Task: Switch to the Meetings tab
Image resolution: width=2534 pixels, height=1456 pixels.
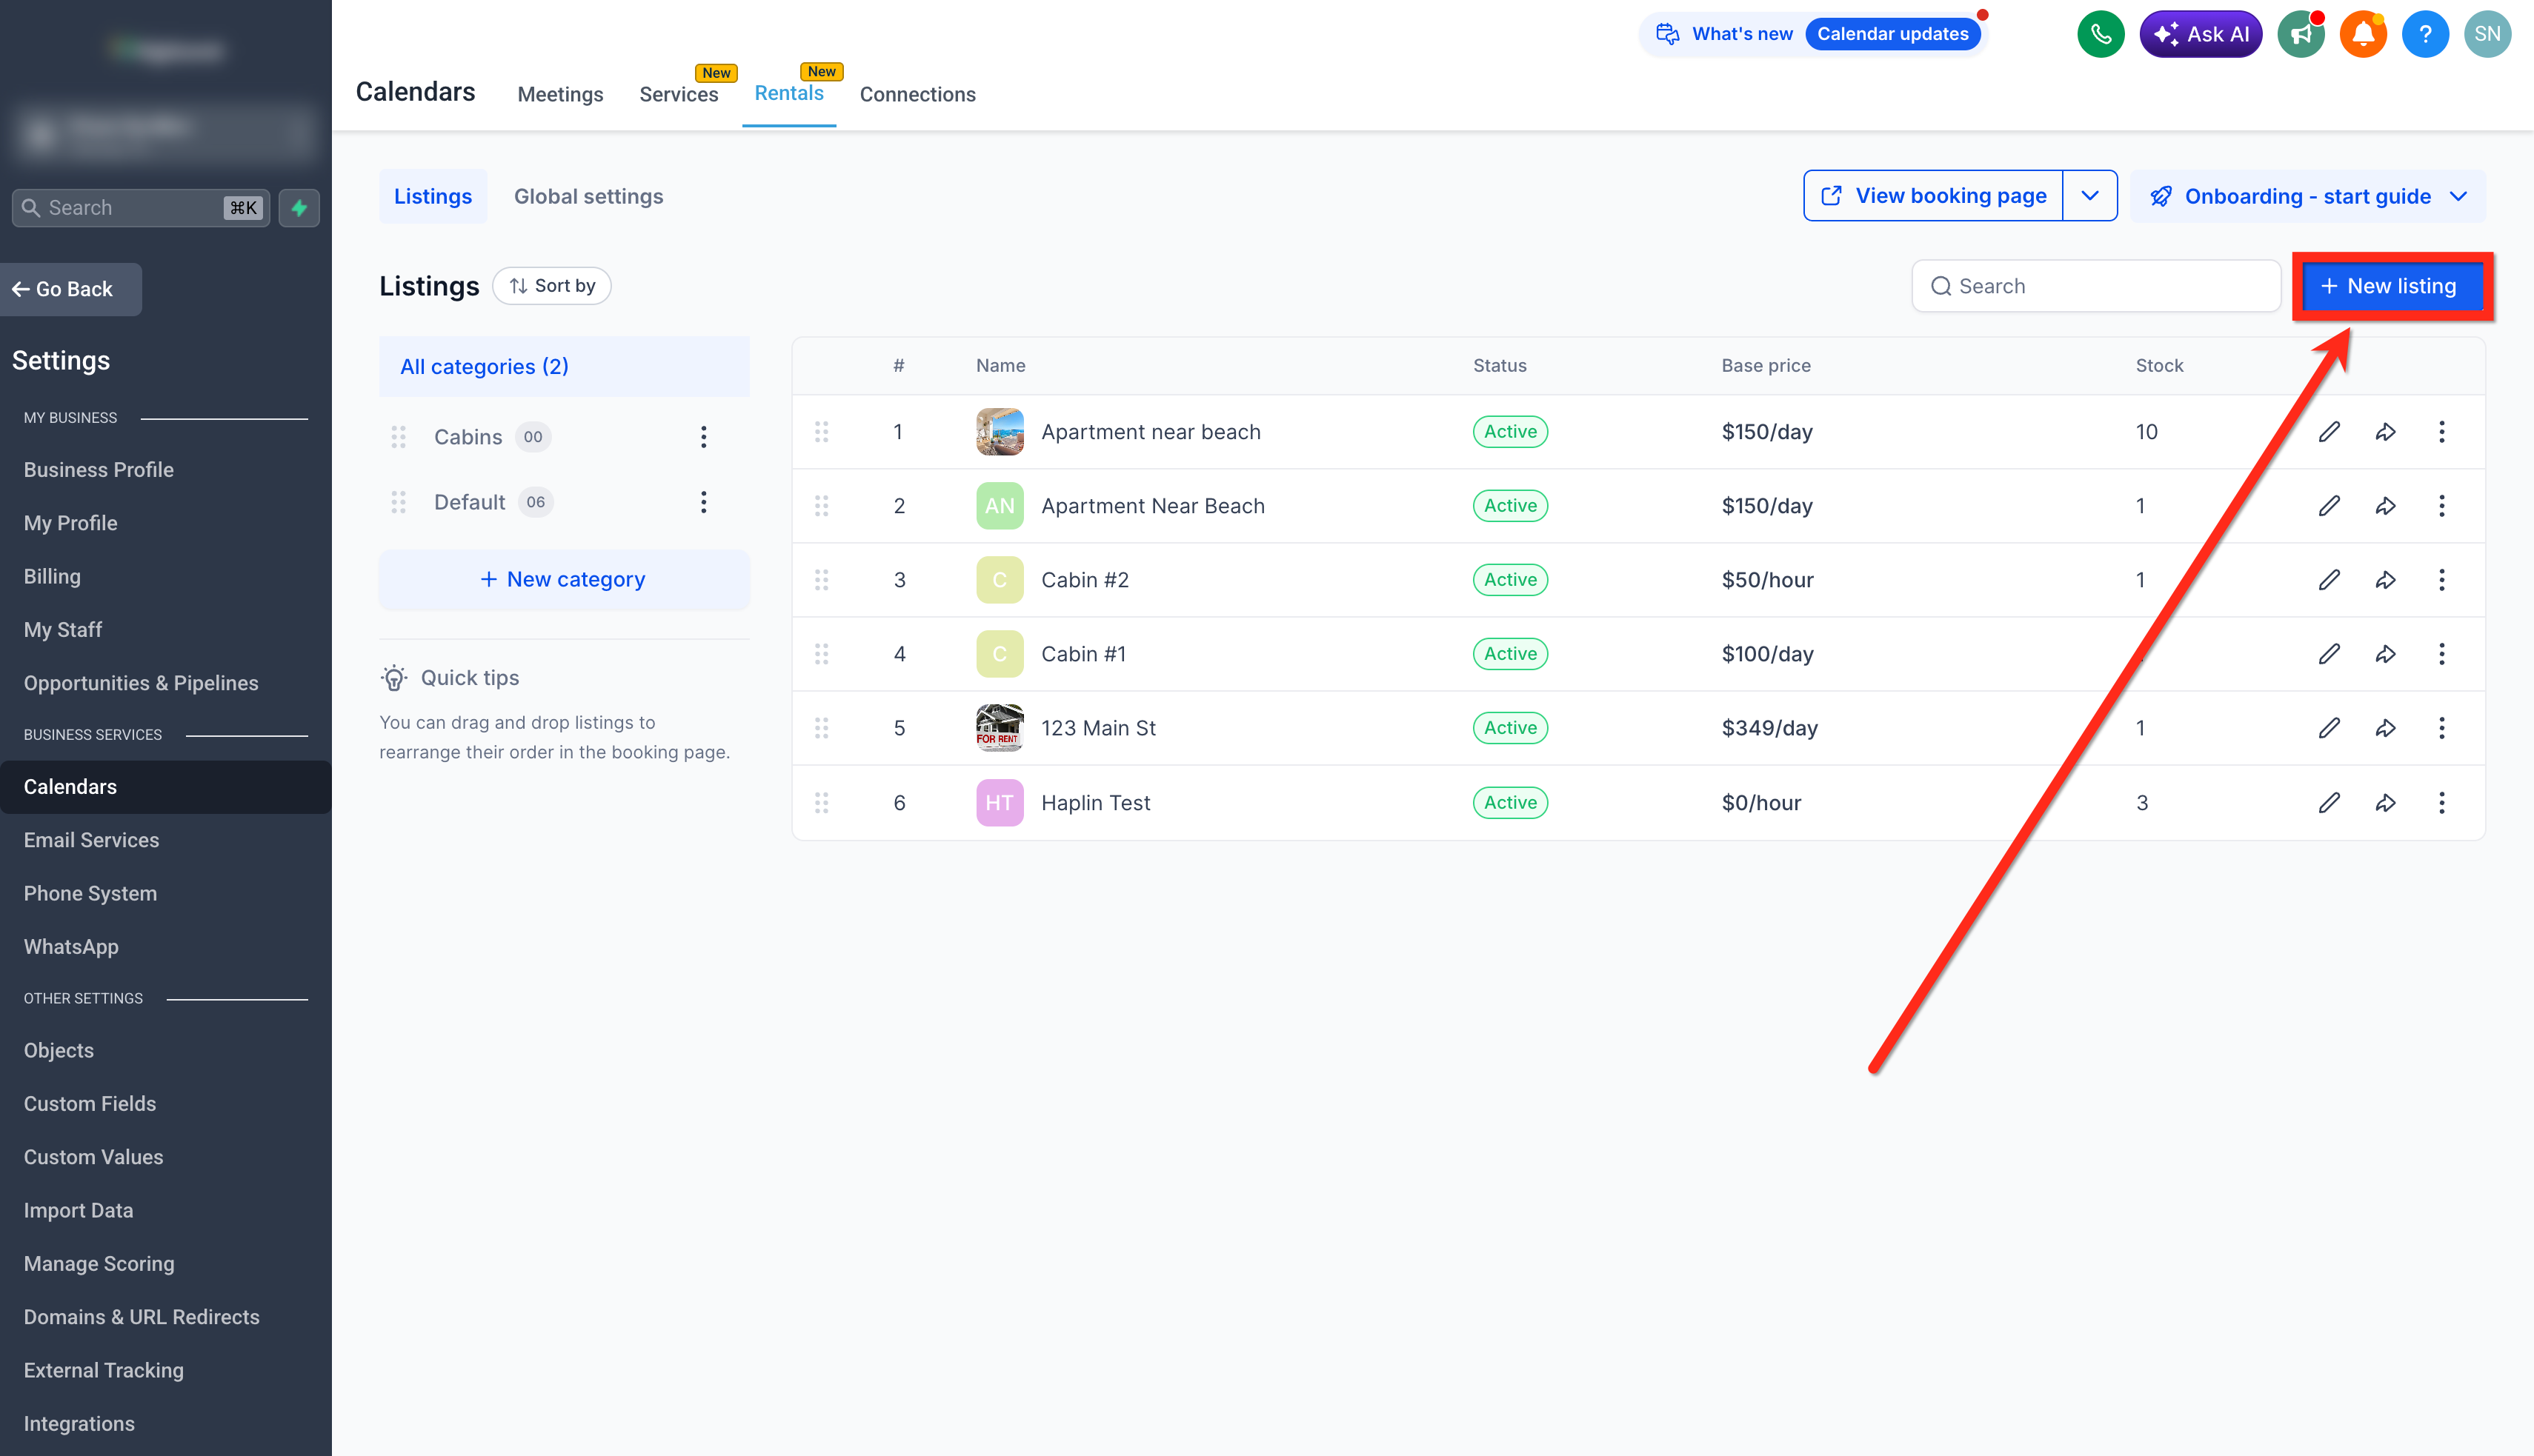Action: point(560,95)
